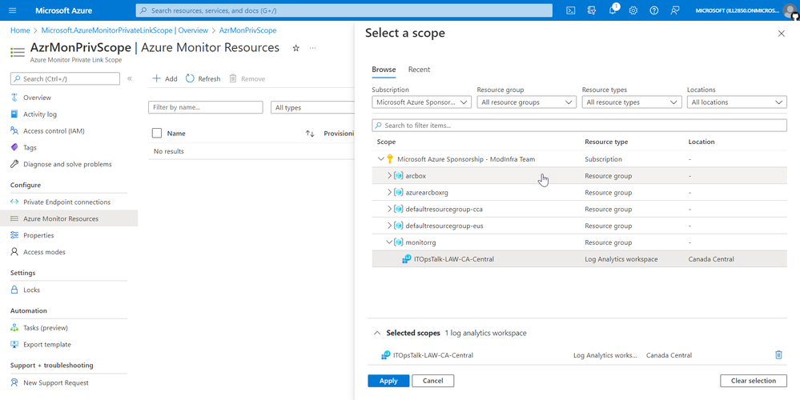Click the Apply button
The image size is (800, 400).
coord(388,381)
